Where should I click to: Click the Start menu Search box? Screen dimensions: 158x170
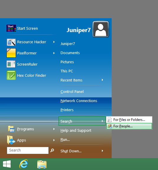[x=28, y=150]
